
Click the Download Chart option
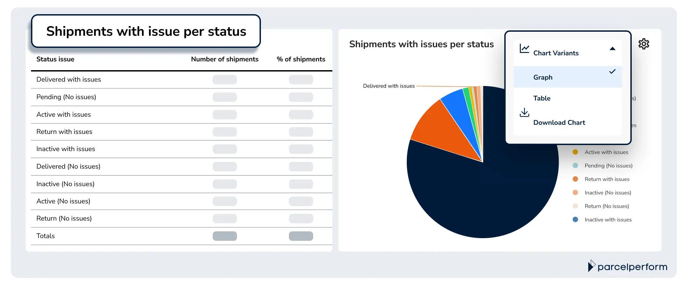(x=559, y=122)
